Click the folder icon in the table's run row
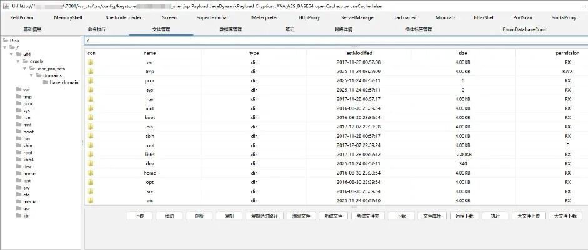This screenshot has width=588, height=250. [91, 99]
